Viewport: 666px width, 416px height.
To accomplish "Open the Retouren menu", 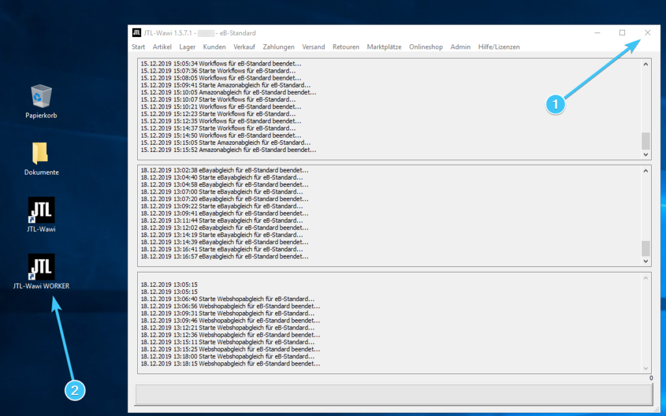I will point(346,47).
